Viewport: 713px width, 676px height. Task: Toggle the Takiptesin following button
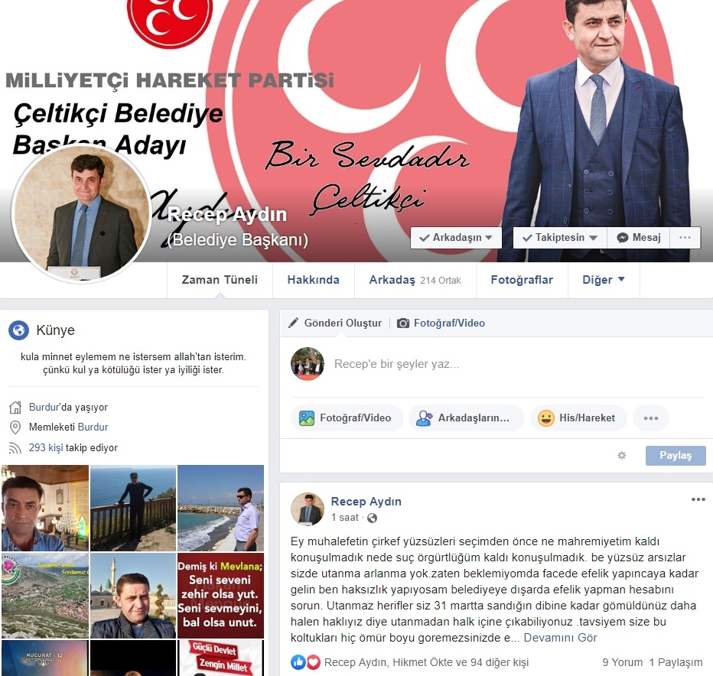(x=560, y=238)
